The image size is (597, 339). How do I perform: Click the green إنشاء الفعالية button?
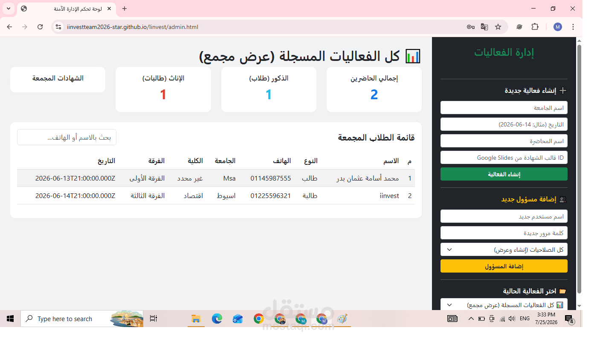(504, 174)
